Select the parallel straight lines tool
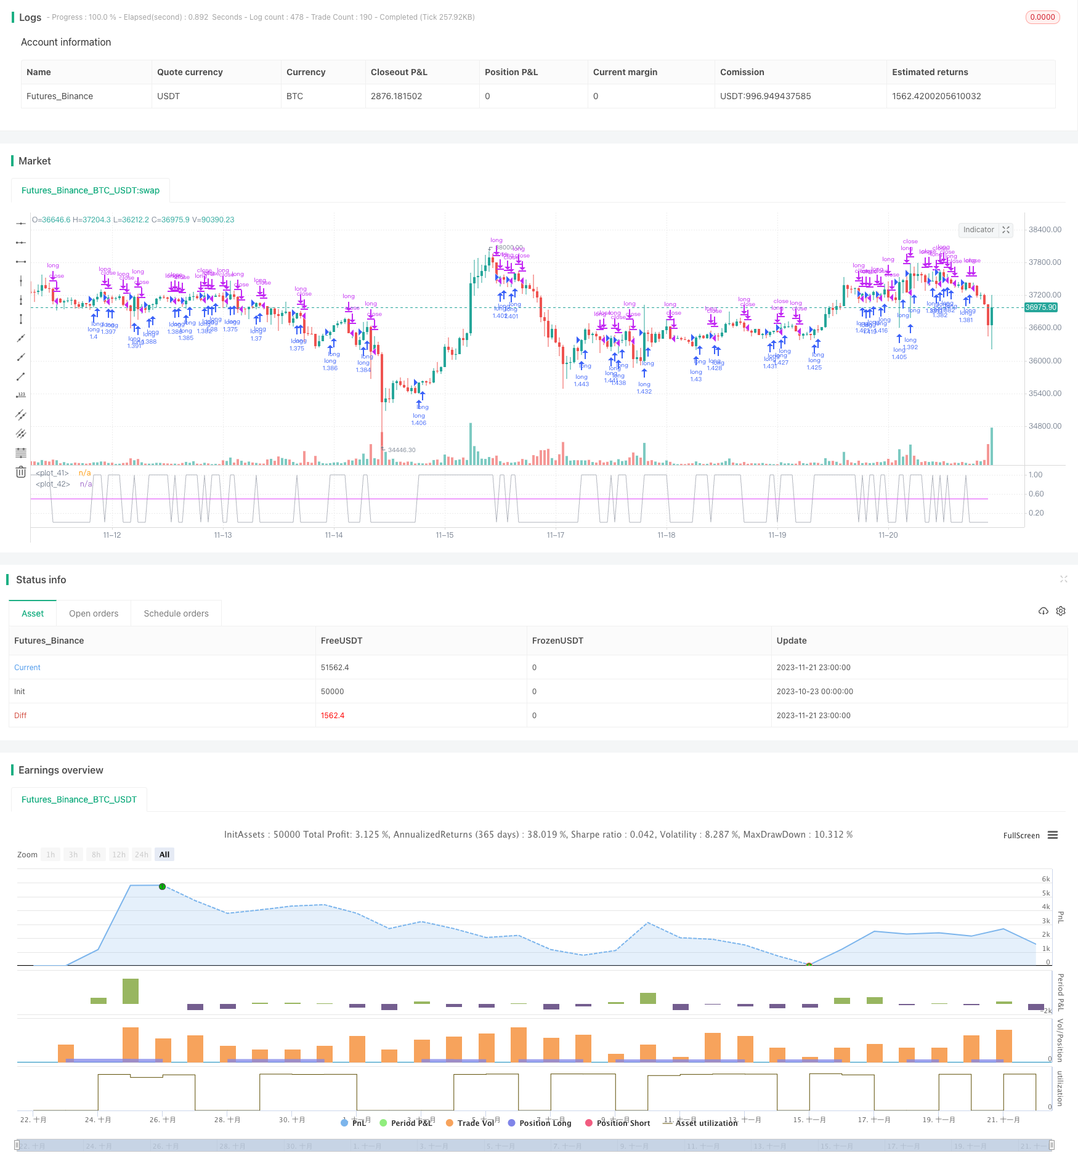Screen dimensions: 1078x1169 [x=21, y=434]
